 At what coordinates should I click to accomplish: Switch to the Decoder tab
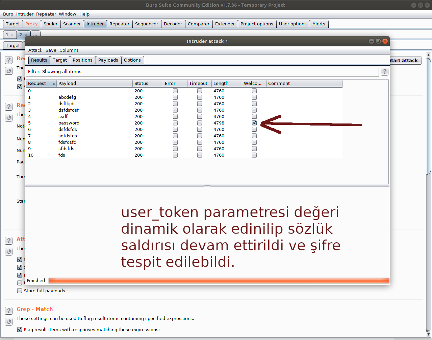(x=173, y=24)
